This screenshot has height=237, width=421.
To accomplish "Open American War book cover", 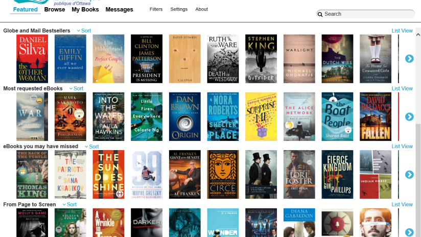I will click(x=32, y=116).
